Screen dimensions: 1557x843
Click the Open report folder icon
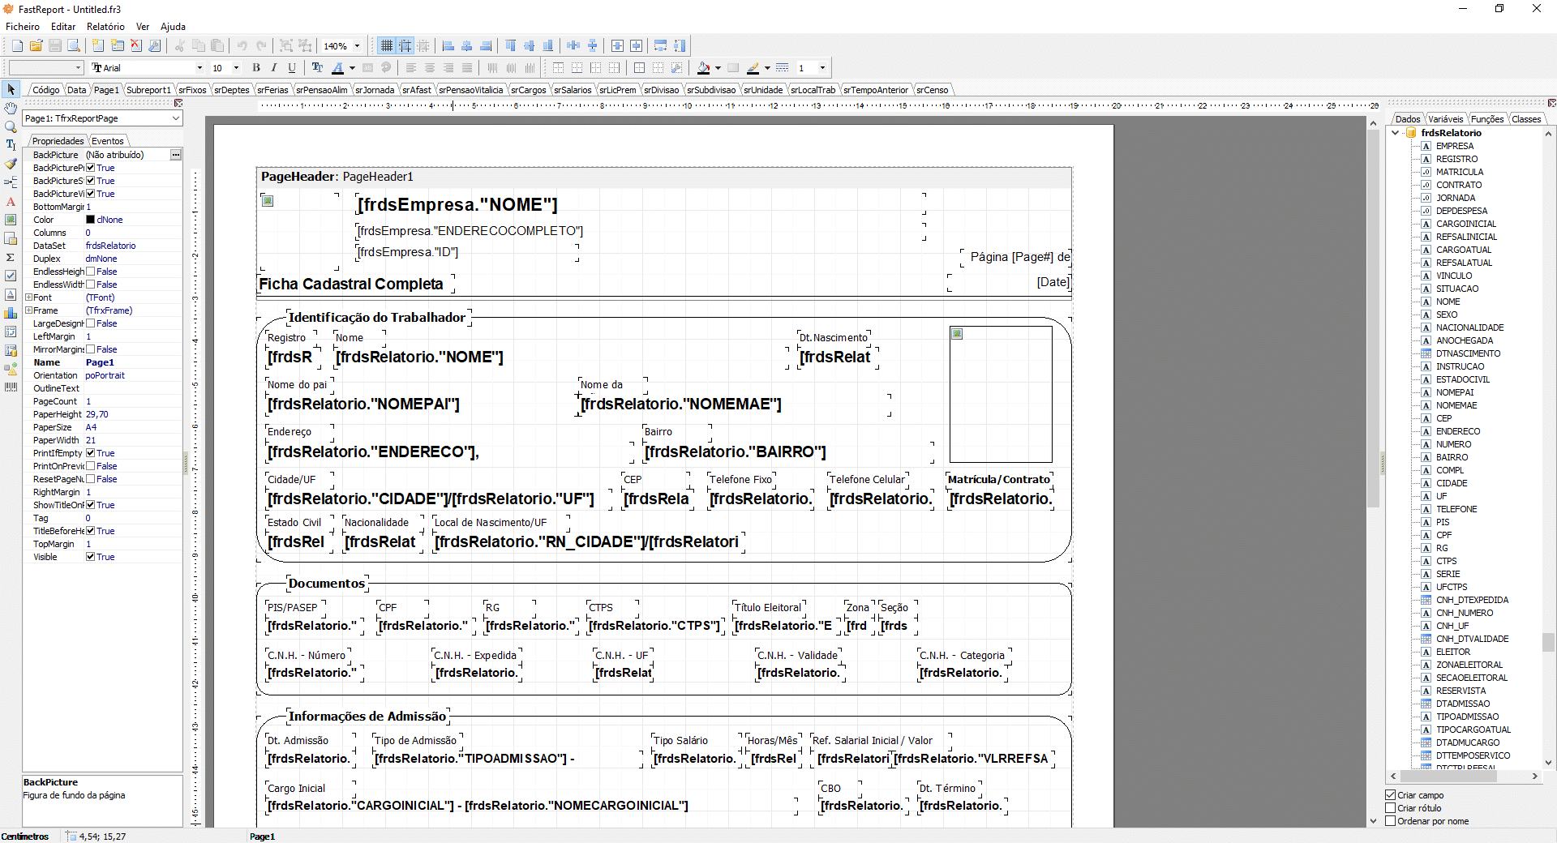[x=36, y=46]
